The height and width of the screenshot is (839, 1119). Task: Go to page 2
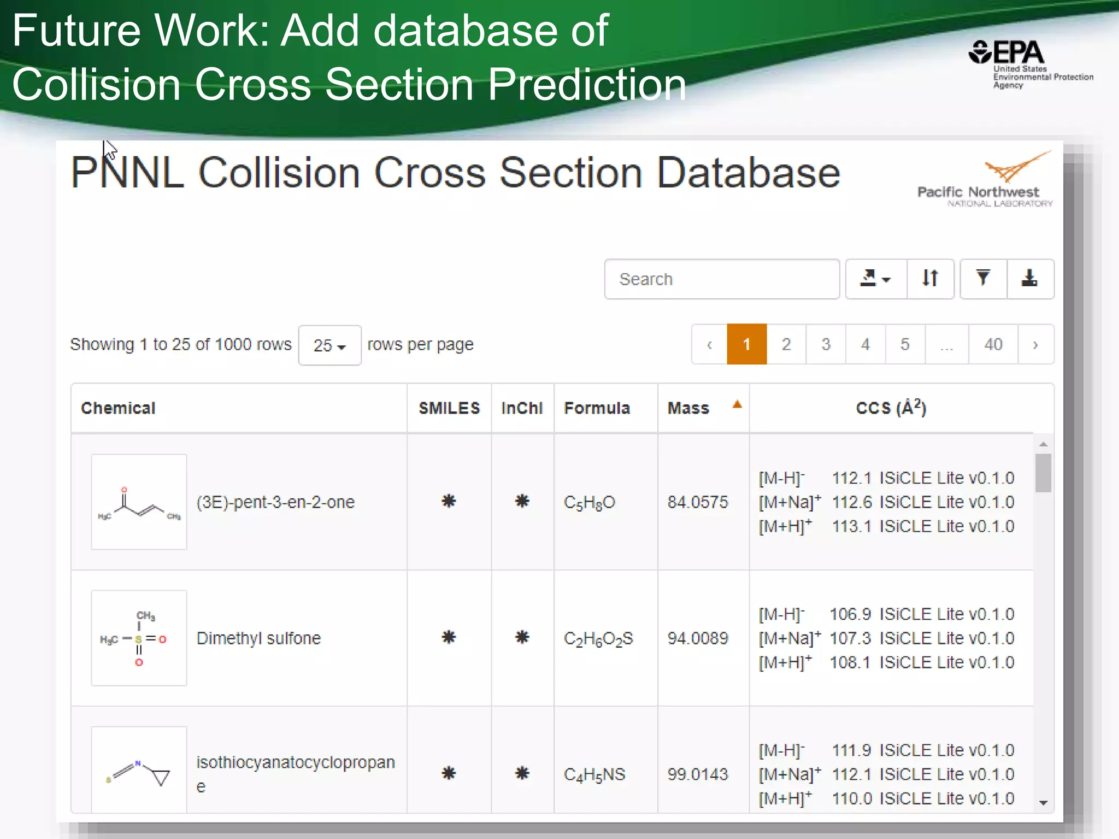click(x=786, y=344)
